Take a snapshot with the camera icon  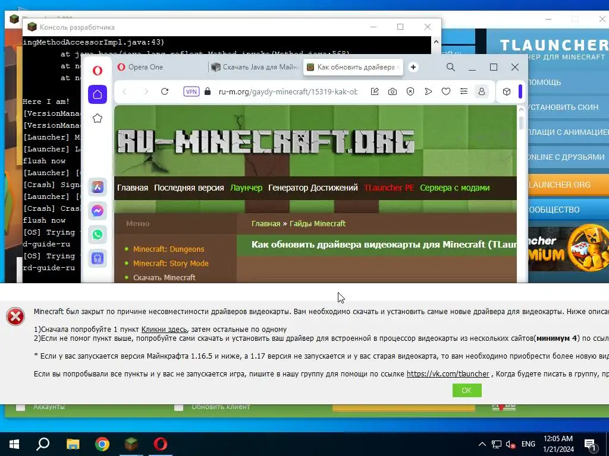393,91
